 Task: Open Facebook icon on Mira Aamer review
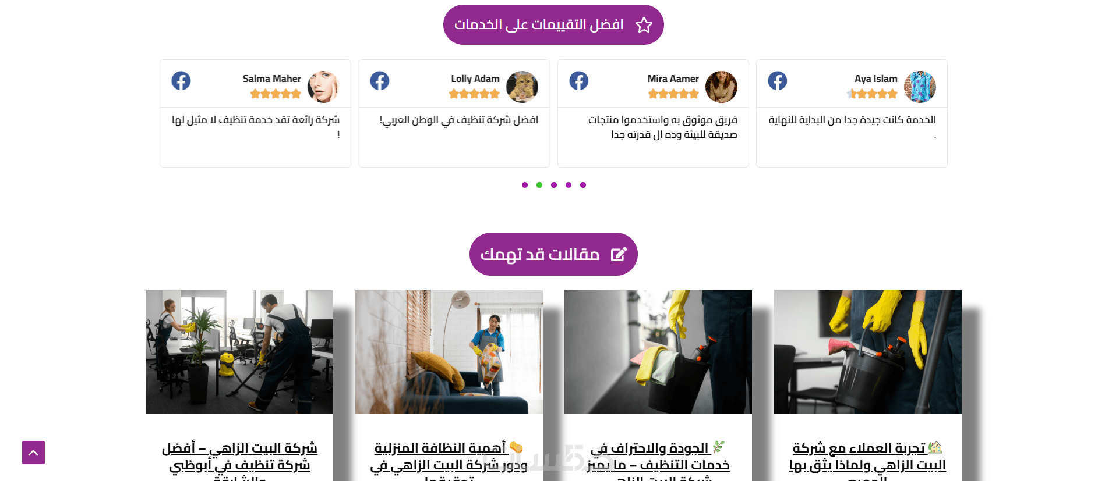[579, 81]
